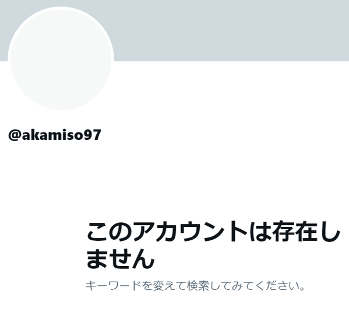Click the せ character in ません
This screenshot has width=349, height=315.
point(121,259)
